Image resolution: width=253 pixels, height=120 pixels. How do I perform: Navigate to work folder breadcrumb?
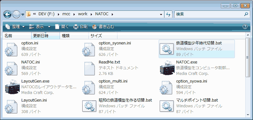coord(83,14)
